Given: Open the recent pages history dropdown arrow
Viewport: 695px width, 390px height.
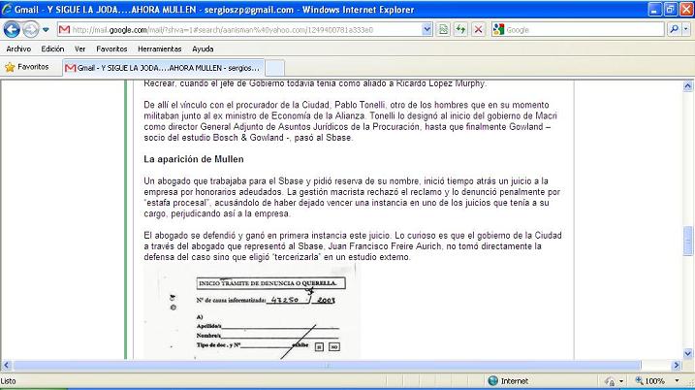Looking at the screenshot, I should tap(46, 30).
